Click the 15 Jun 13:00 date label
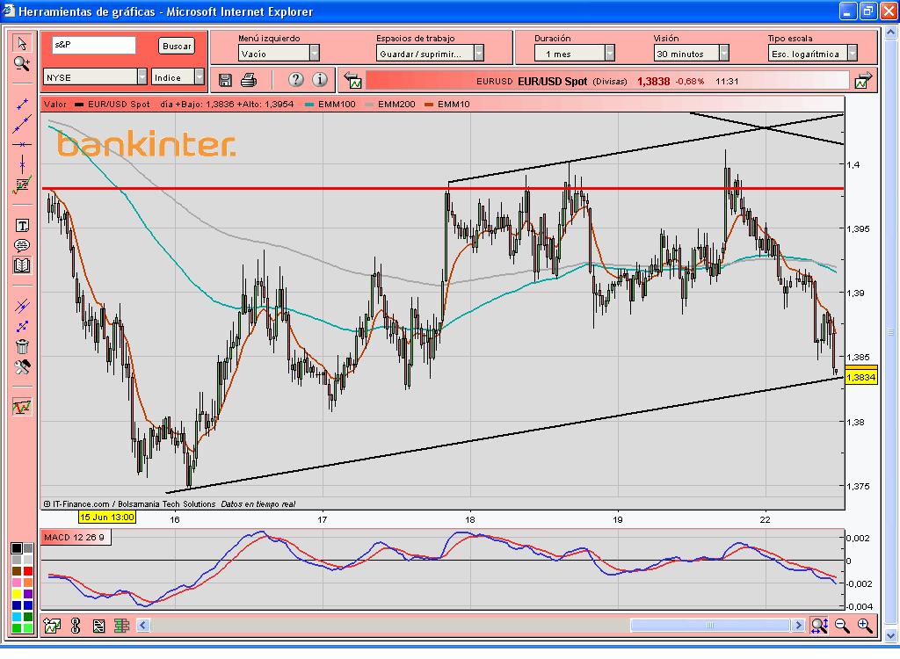Screen dimensions: 900x659 106,518
